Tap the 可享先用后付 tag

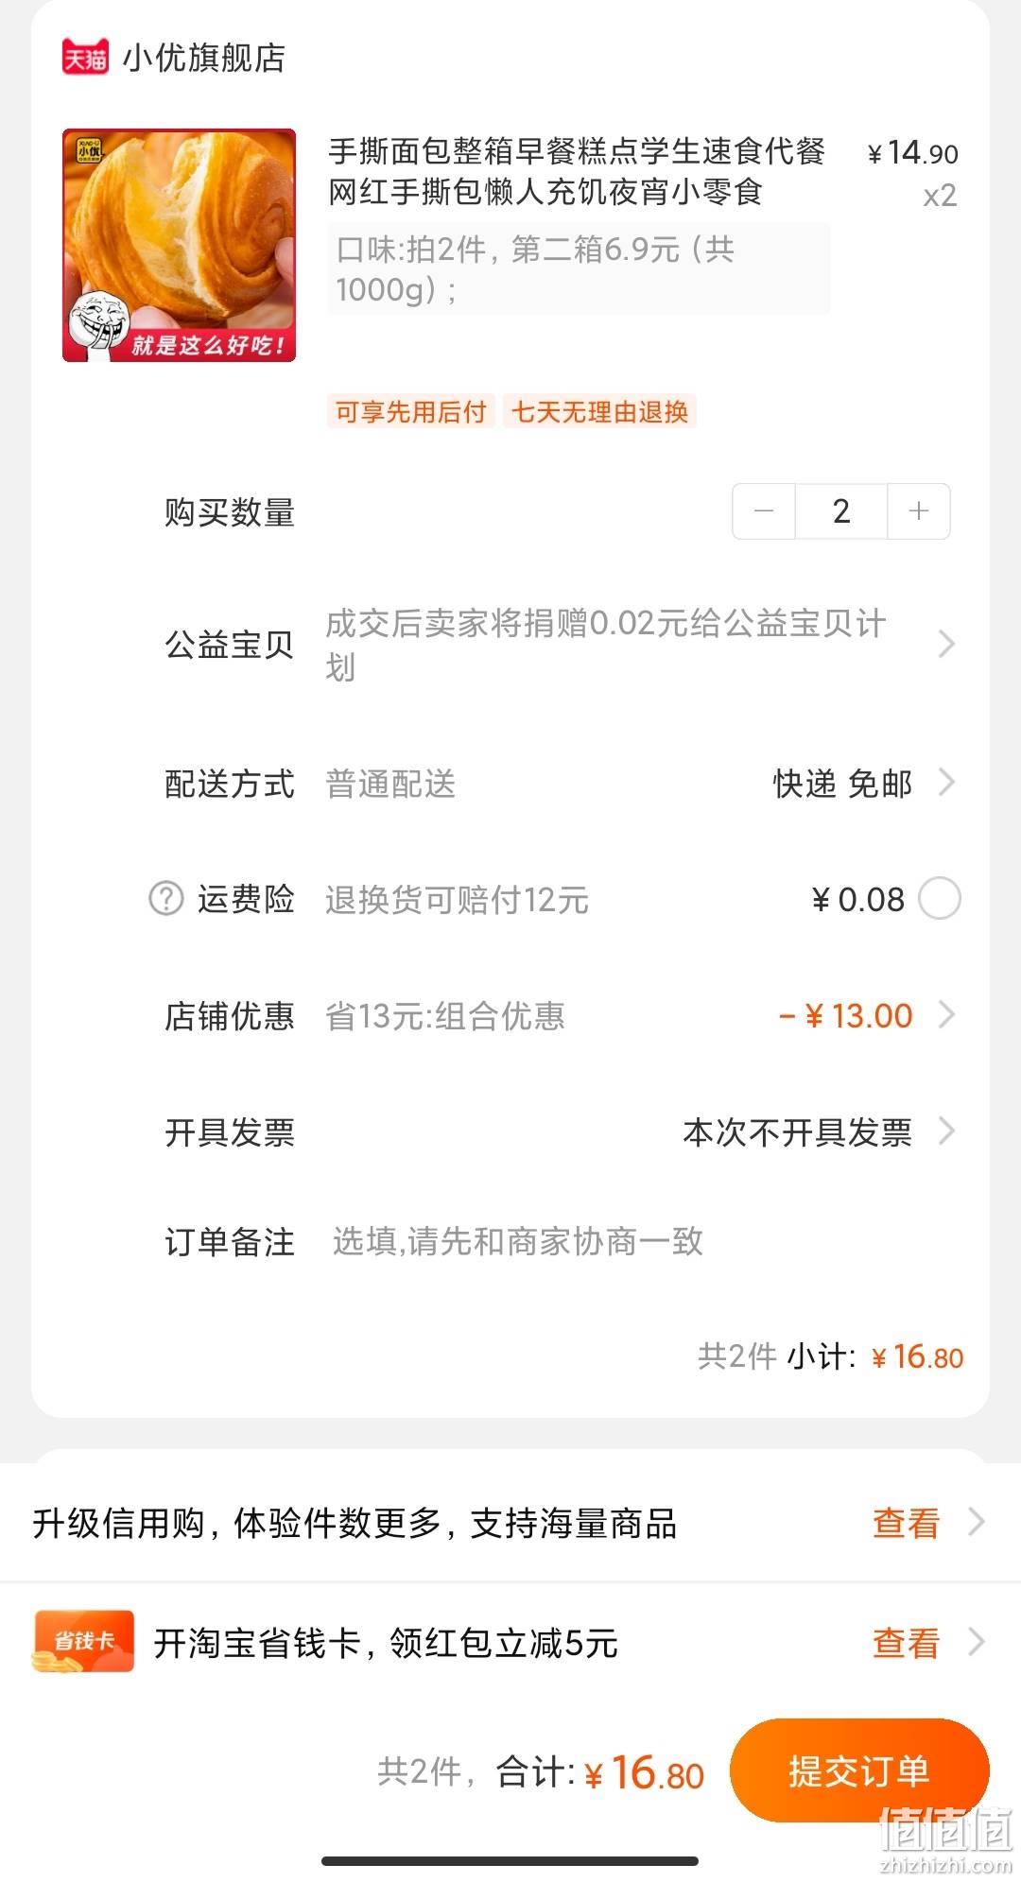[410, 411]
